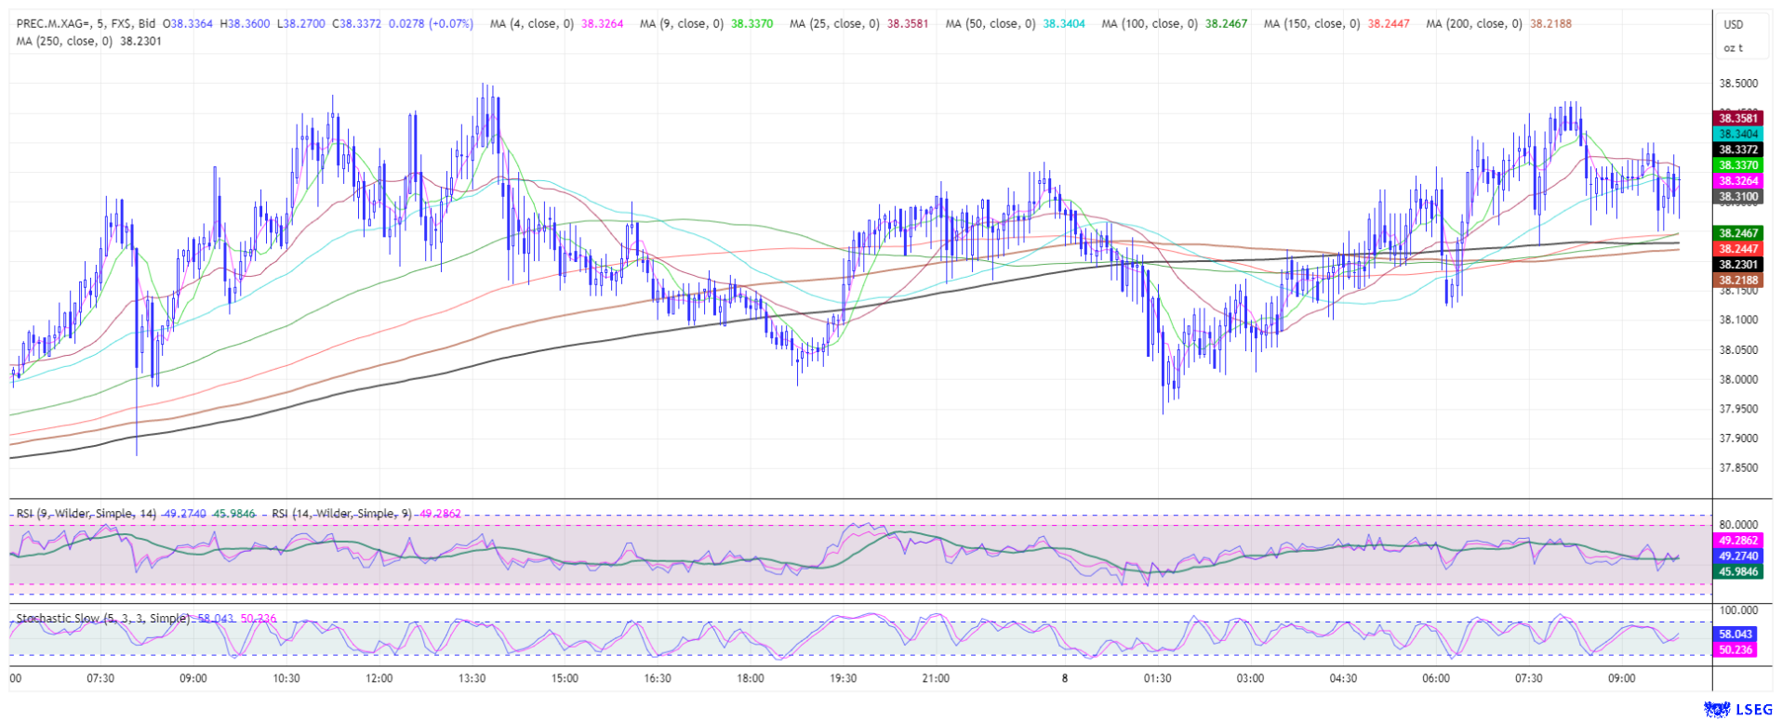The height and width of the screenshot is (720, 1782).
Task: Click the black 38.3372 last price tag
Action: [x=1737, y=150]
